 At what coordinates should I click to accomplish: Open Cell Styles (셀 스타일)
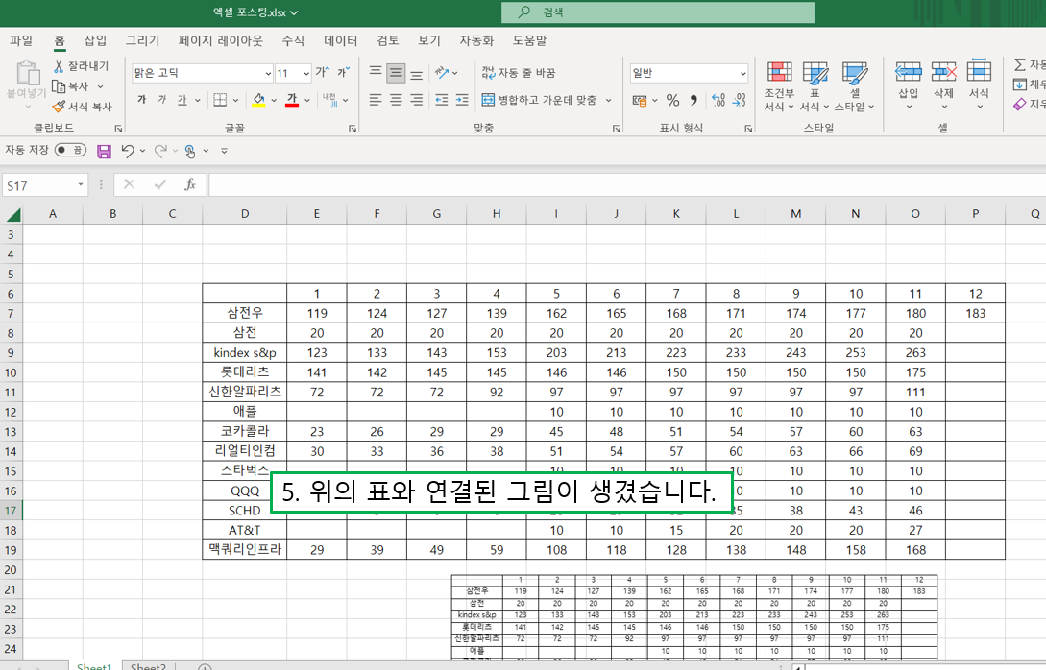855,85
